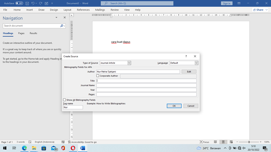Click the Journal Name field
This screenshot has width=271, height=152.
coord(146,85)
